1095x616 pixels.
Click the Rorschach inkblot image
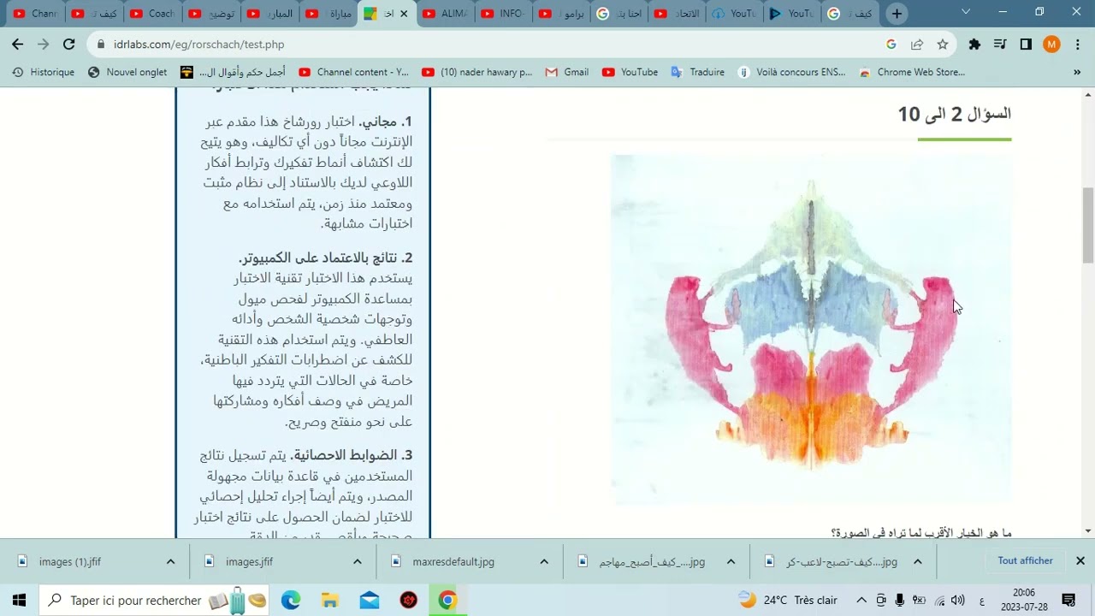point(810,329)
